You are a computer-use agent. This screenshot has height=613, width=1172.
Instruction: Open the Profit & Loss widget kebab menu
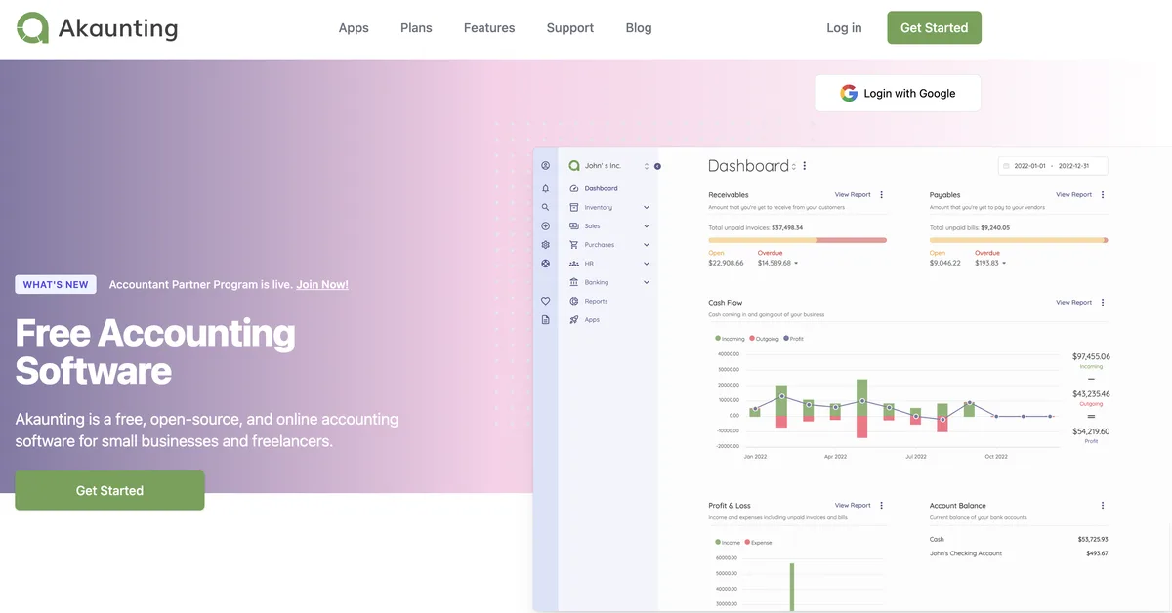(882, 506)
